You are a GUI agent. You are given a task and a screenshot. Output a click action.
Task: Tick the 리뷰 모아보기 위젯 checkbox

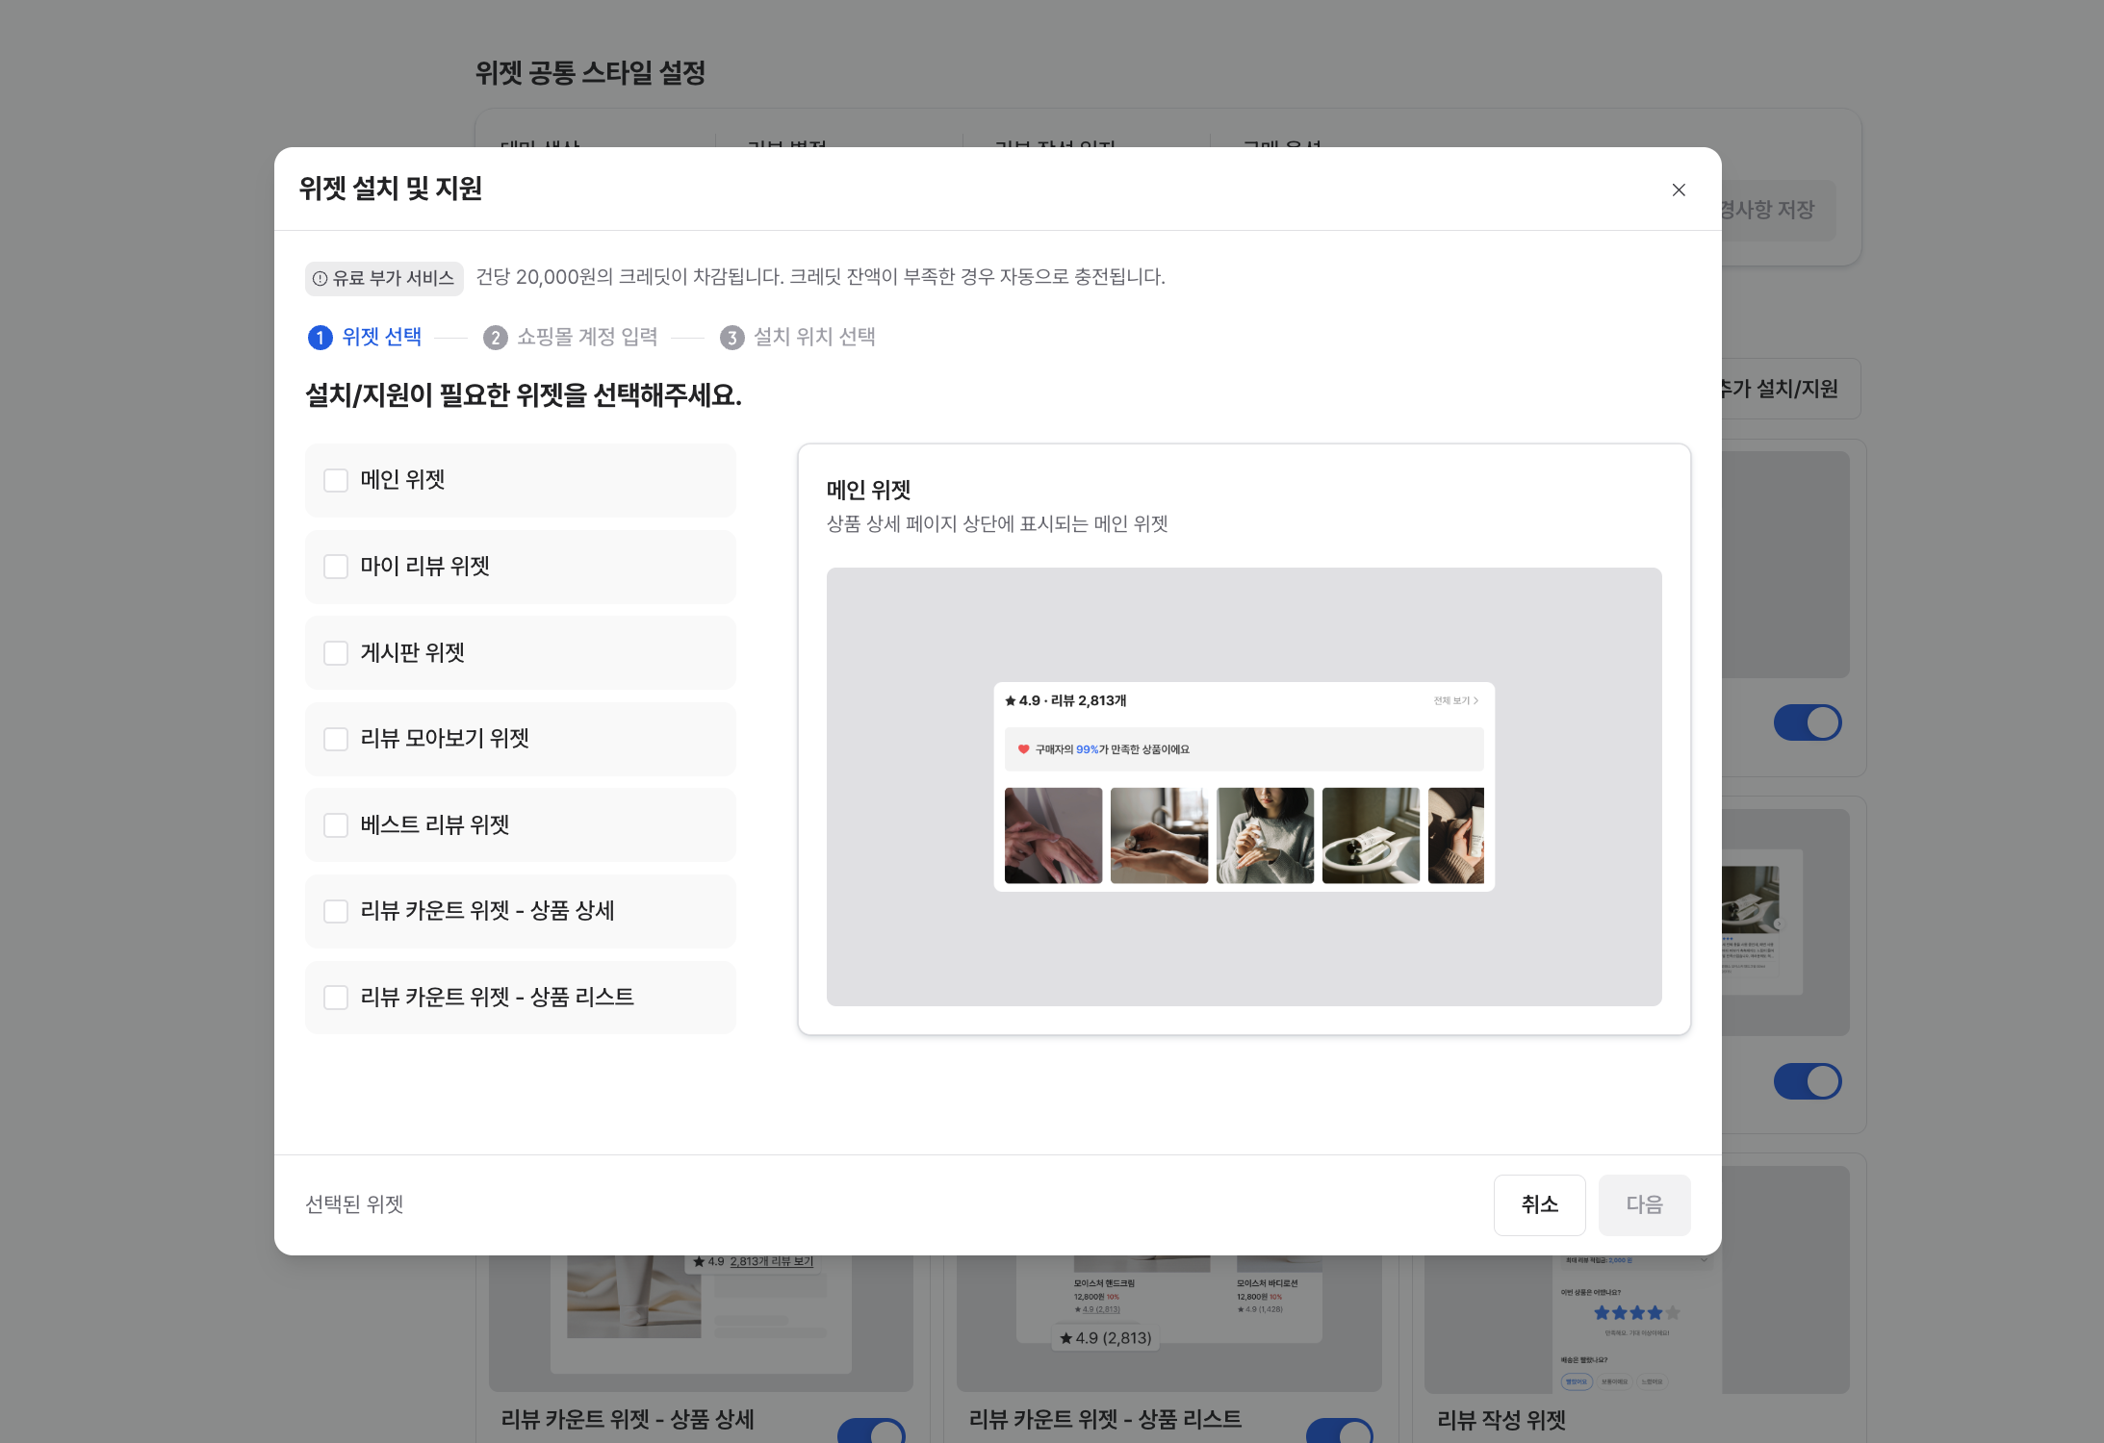point(336,739)
